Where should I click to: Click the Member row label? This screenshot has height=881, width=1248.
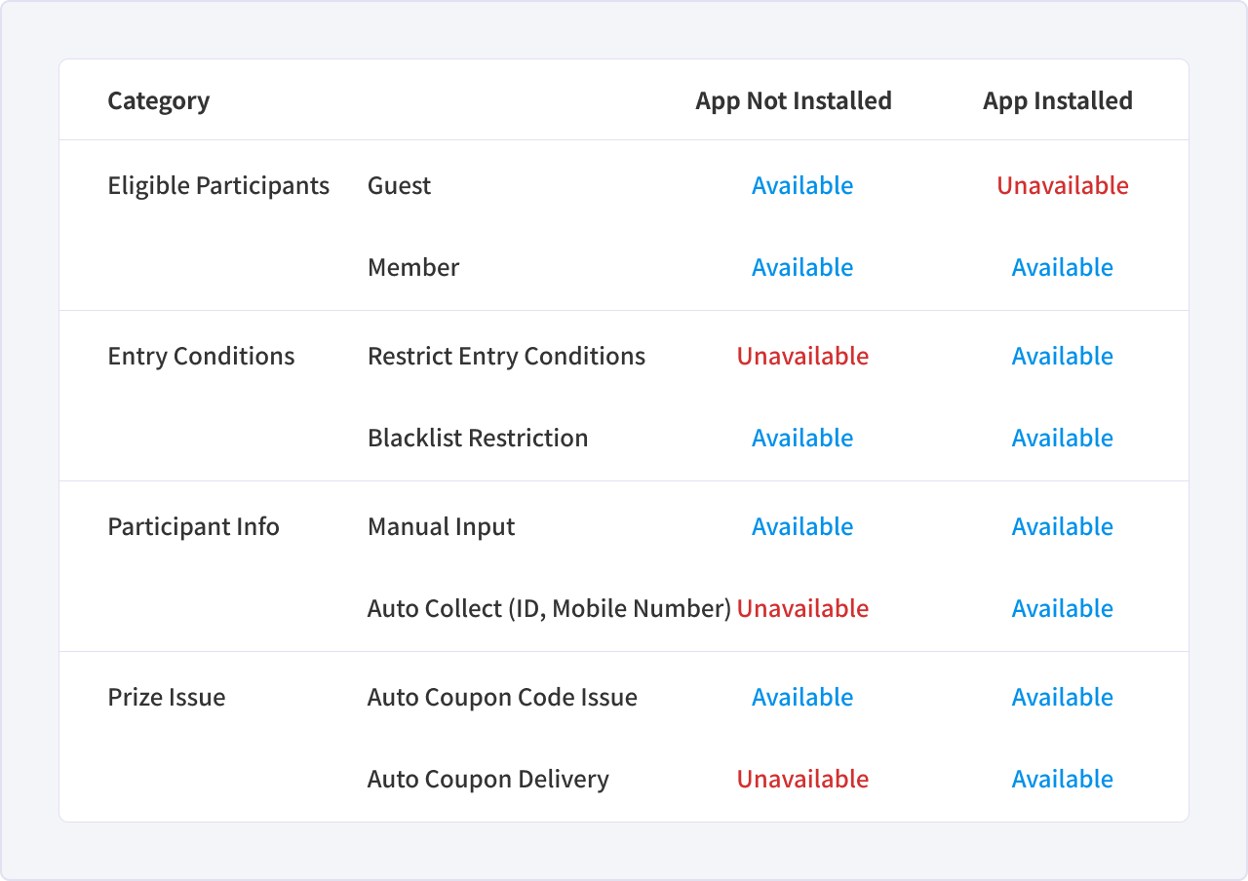tap(413, 267)
